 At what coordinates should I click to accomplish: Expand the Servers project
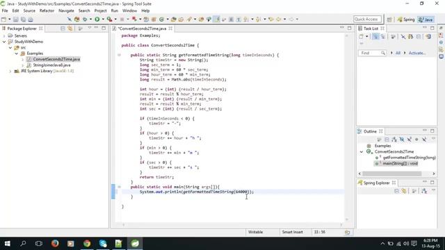(4, 36)
